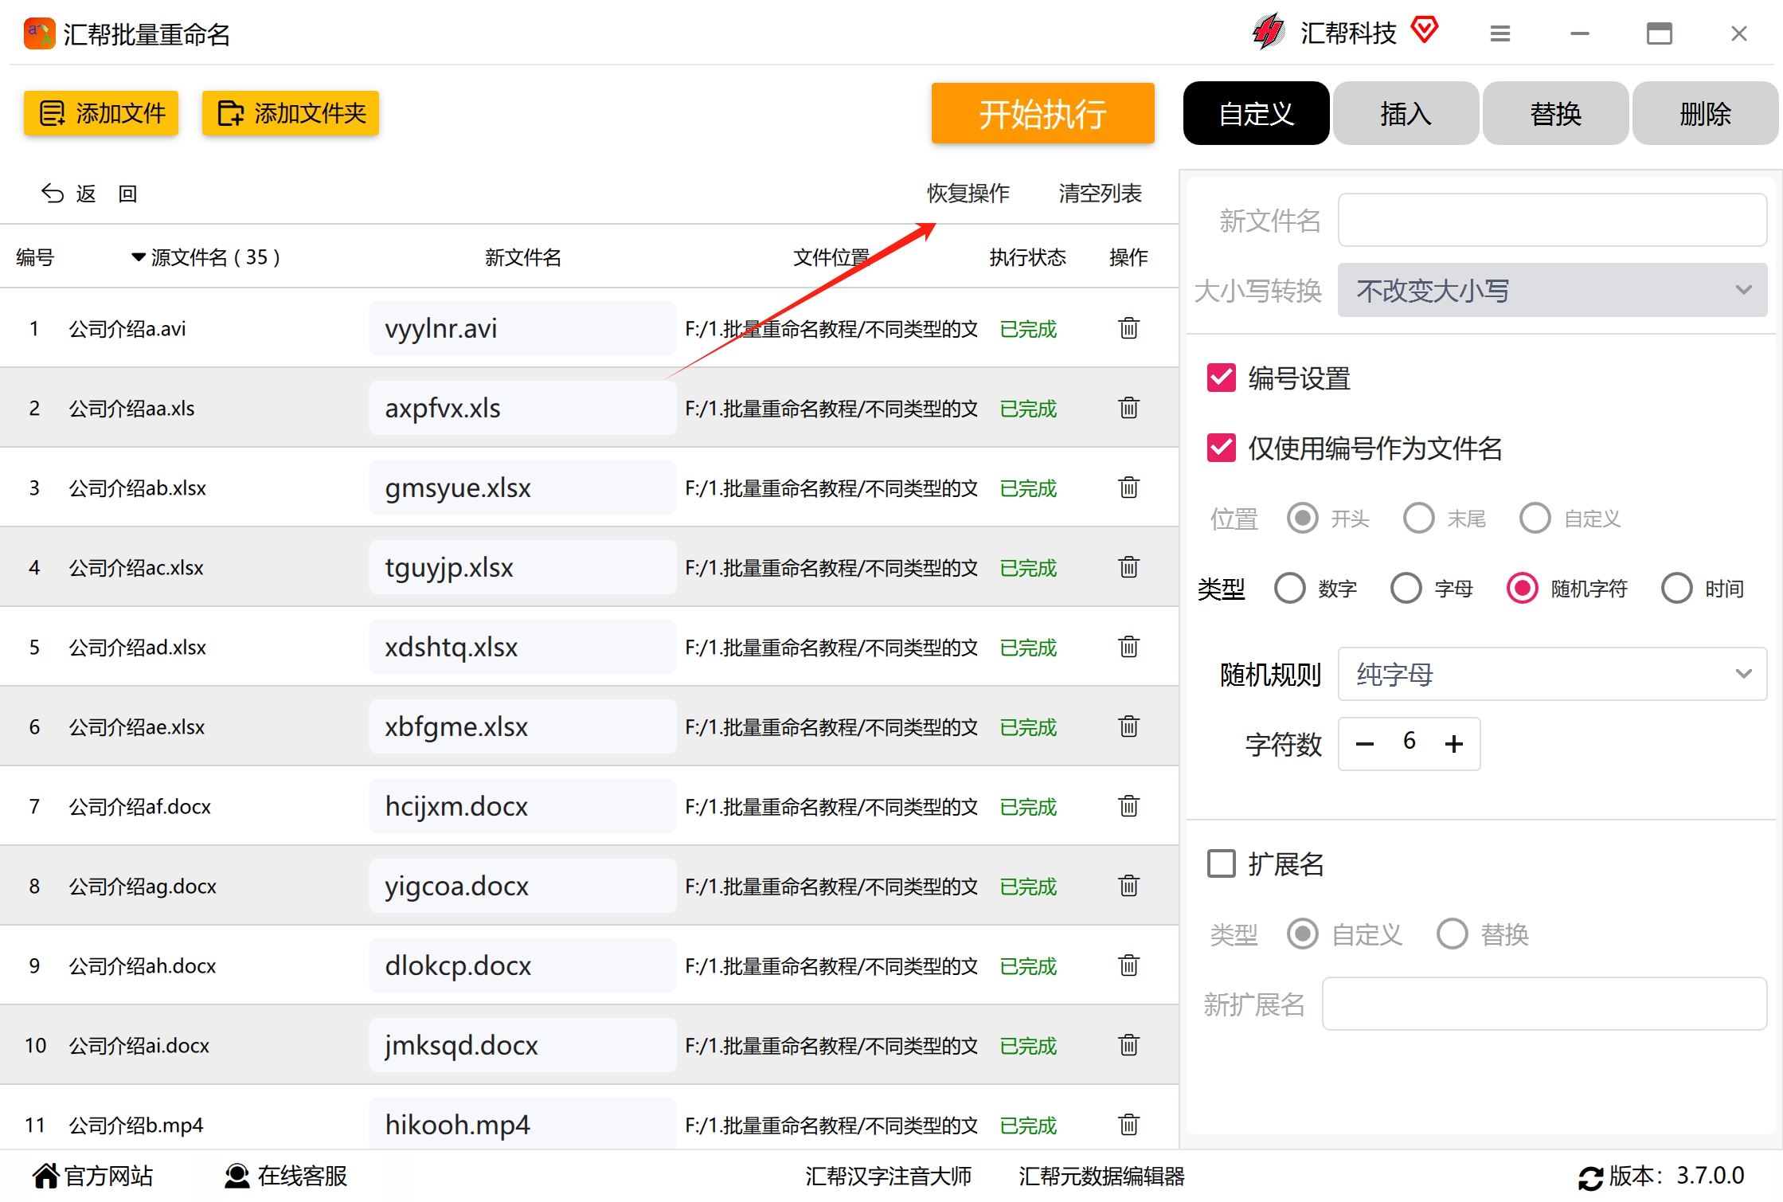Click 添加文件夹 button
The height and width of the screenshot is (1202, 1783).
[x=291, y=113]
